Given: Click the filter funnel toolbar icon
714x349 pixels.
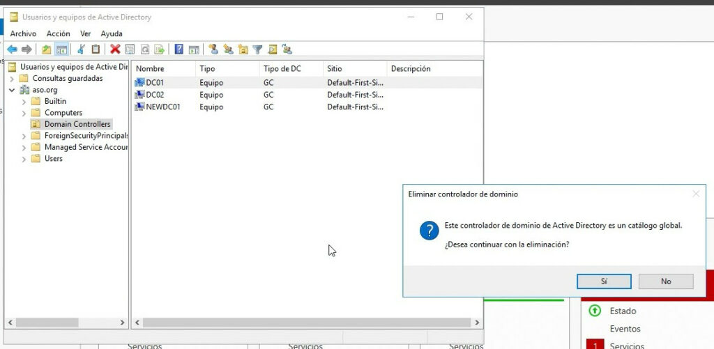Looking at the screenshot, I should [257, 49].
